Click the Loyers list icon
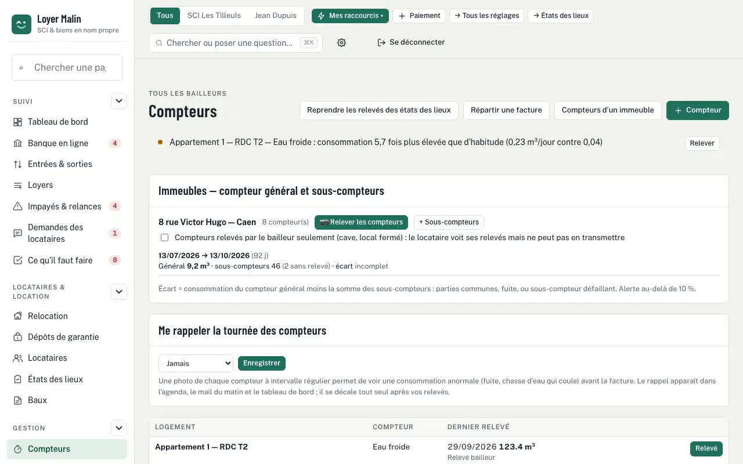This screenshot has width=743, height=464. pyautogui.click(x=17, y=185)
